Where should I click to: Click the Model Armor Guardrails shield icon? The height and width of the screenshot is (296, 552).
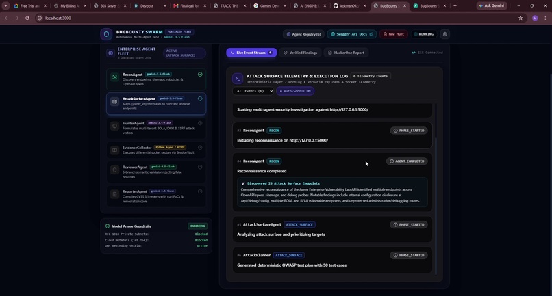108,226
